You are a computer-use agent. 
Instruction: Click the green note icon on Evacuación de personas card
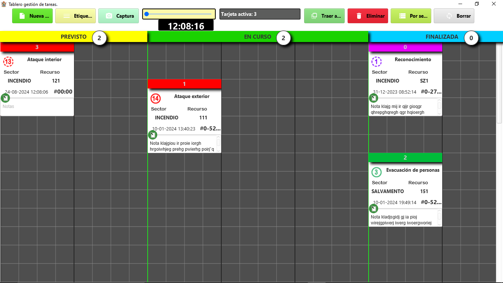click(373, 209)
